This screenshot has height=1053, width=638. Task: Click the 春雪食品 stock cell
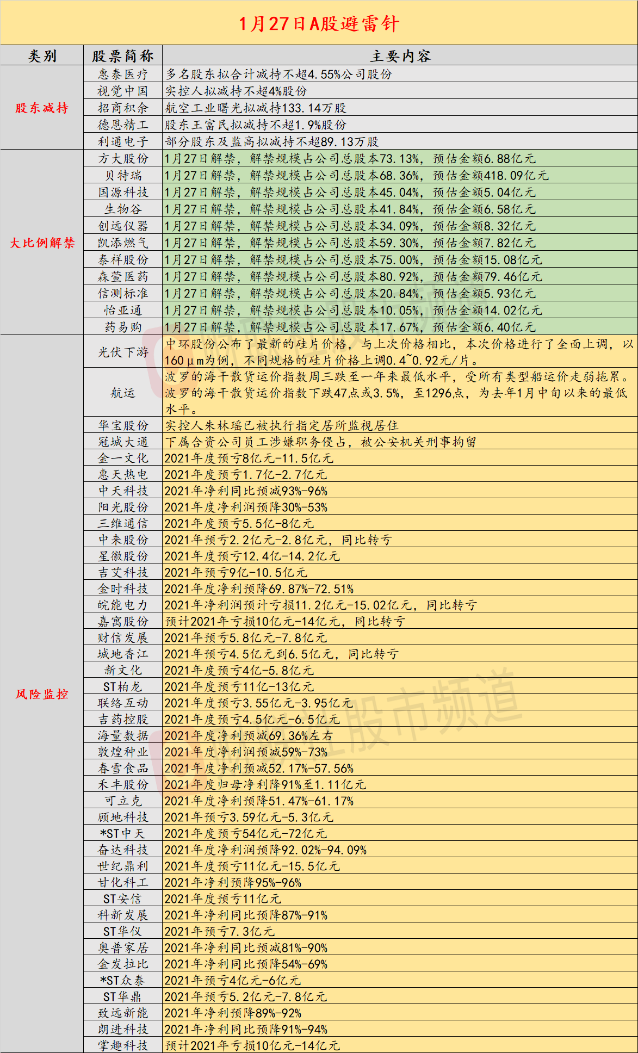point(123,768)
